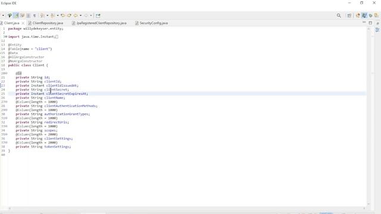The image size is (381, 214).
Task: Open the Next Annotation dropdown arrow
Action: pos(48,15)
